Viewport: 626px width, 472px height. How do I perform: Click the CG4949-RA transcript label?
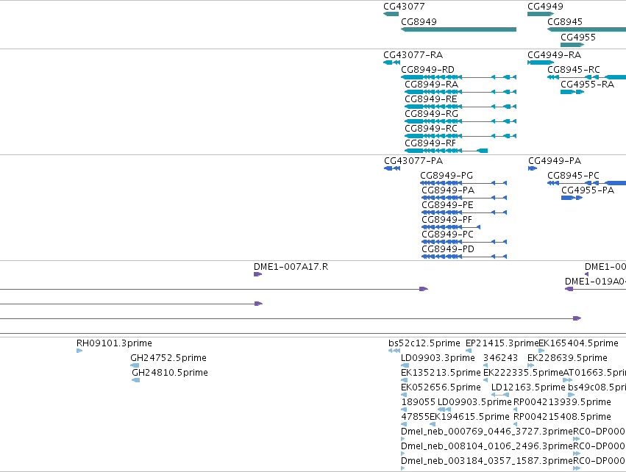pyautogui.click(x=554, y=54)
